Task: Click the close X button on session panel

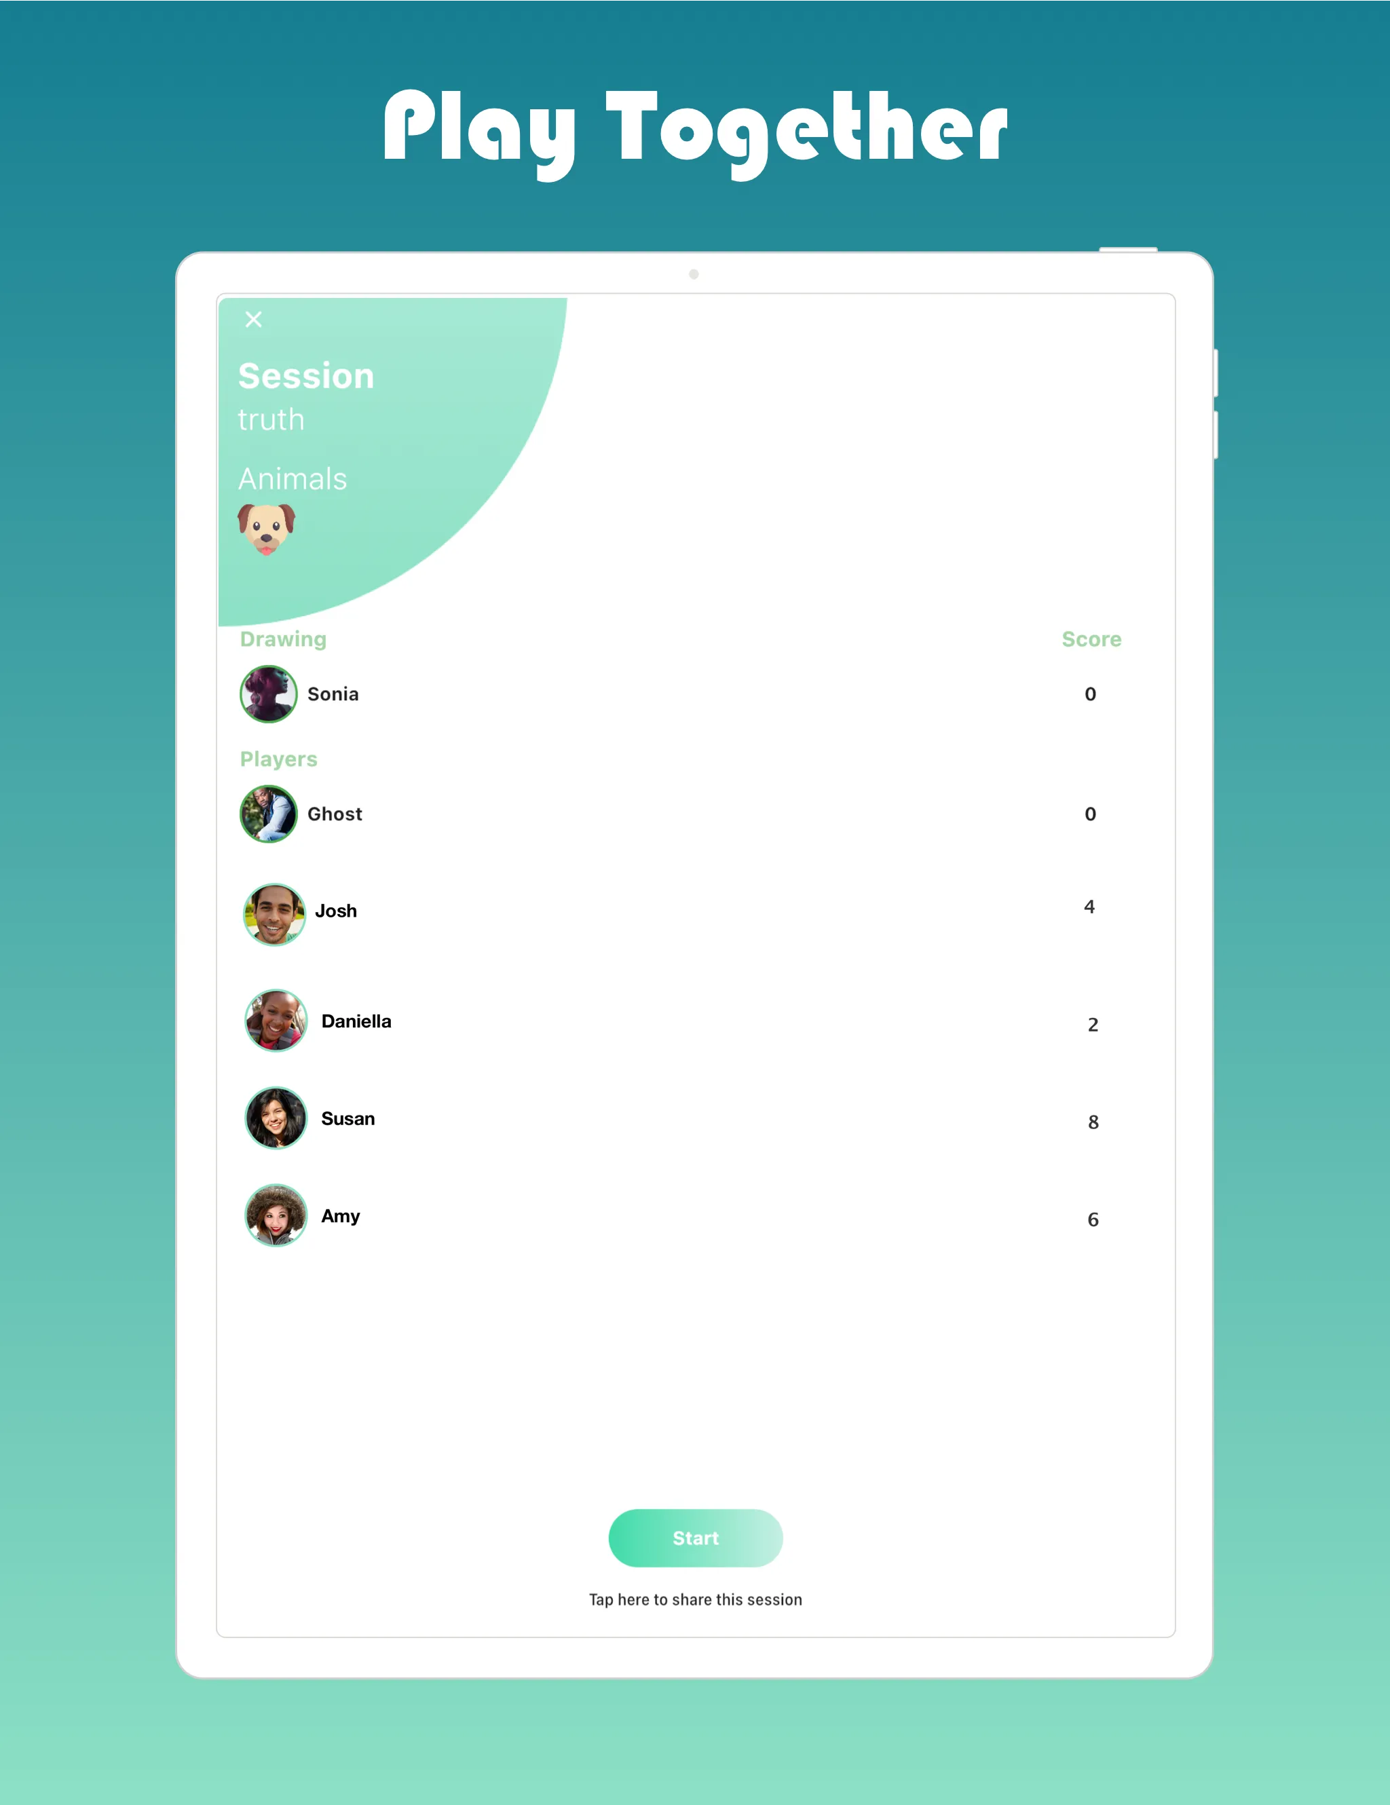Action: coord(252,320)
